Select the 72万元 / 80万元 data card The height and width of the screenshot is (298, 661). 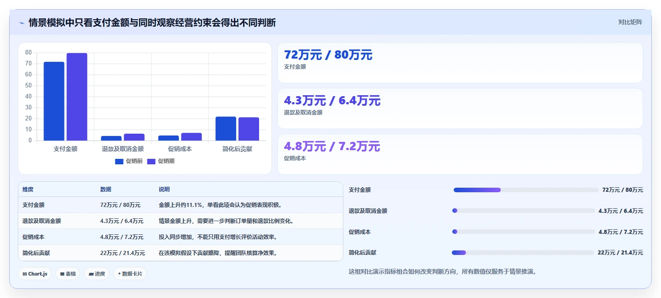pyautogui.click(x=460, y=63)
